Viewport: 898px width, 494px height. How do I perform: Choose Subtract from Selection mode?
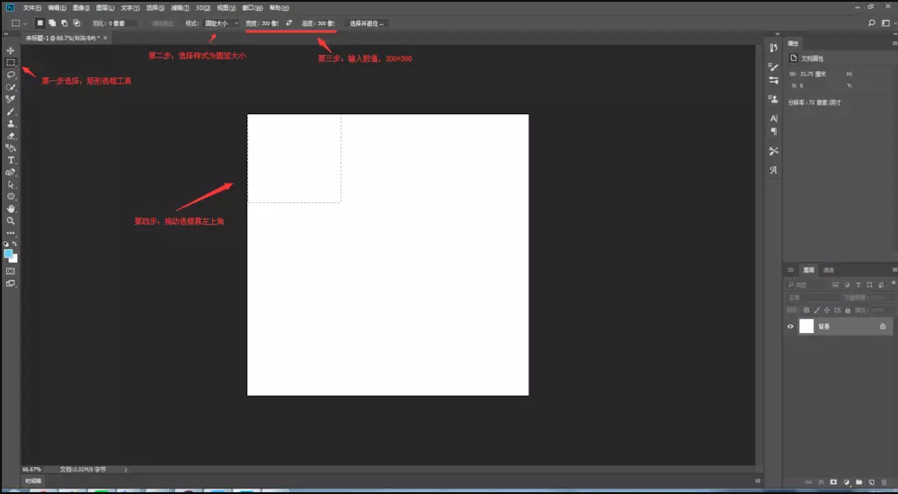coord(64,23)
